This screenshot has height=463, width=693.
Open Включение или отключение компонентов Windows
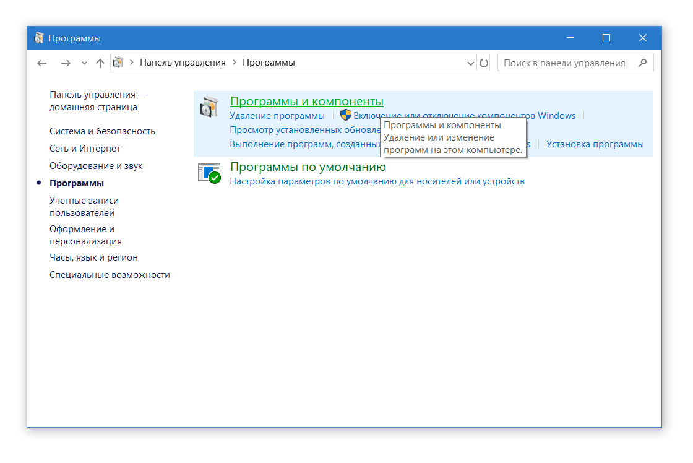click(x=465, y=116)
